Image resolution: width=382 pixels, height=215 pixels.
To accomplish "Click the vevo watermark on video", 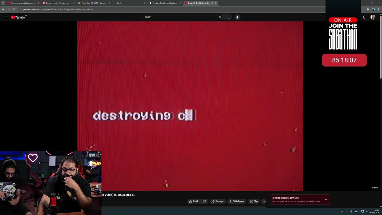I will click(375, 188).
